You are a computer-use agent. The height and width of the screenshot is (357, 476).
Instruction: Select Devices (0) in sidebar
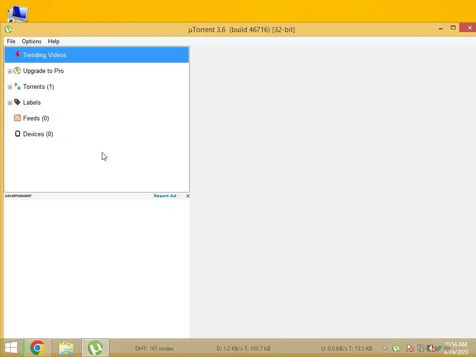point(38,134)
